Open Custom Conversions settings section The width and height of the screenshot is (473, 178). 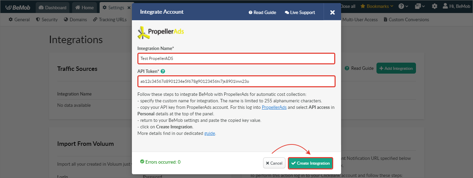pos(406,20)
